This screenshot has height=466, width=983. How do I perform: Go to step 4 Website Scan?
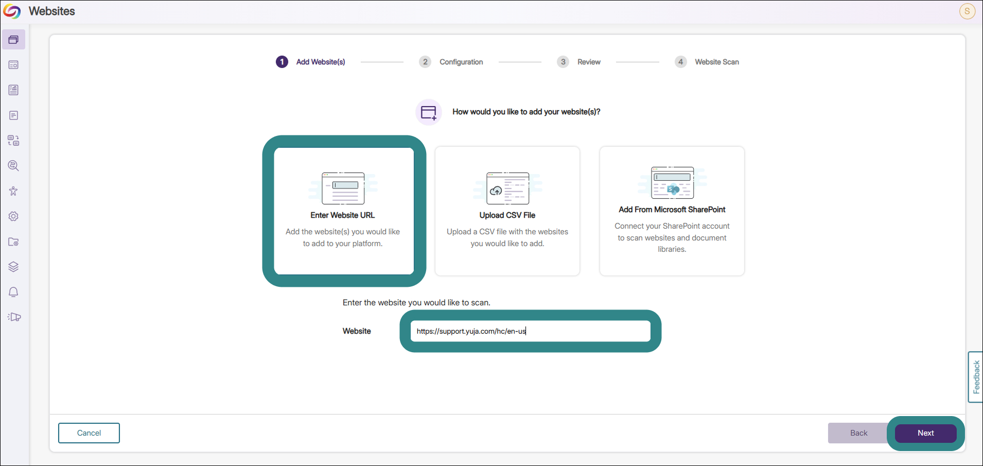click(x=707, y=62)
